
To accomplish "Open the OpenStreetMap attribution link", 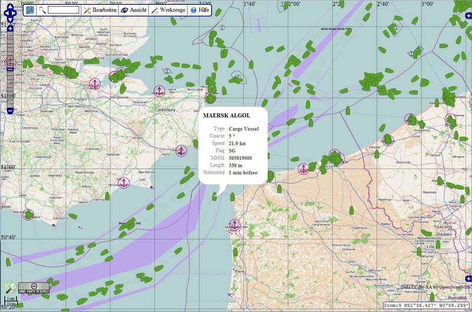I will click(x=454, y=287).
